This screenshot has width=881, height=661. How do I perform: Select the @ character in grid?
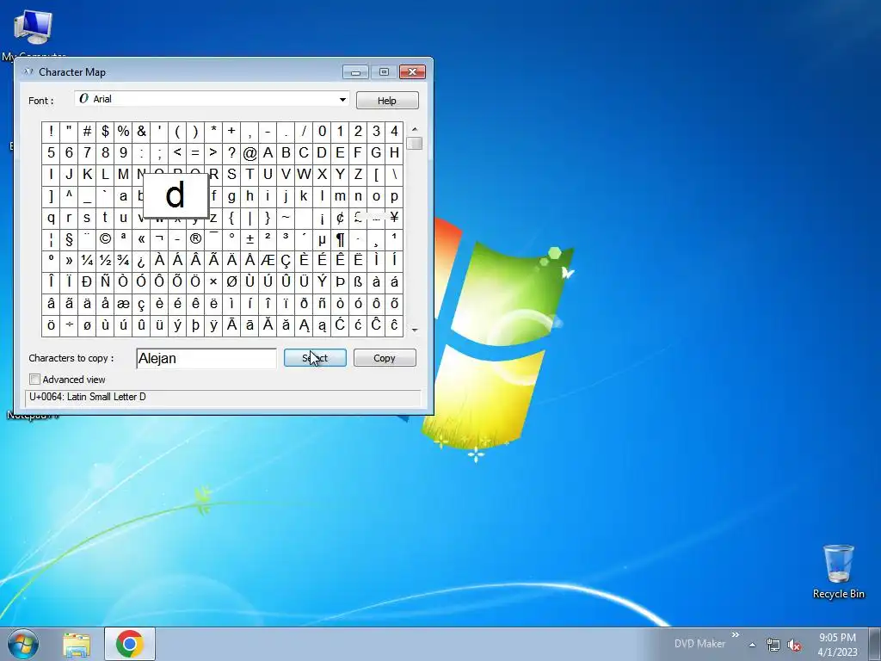(250, 153)
